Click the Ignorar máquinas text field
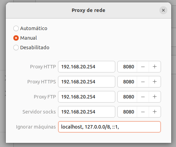176x147 pixels. (109, 127)
